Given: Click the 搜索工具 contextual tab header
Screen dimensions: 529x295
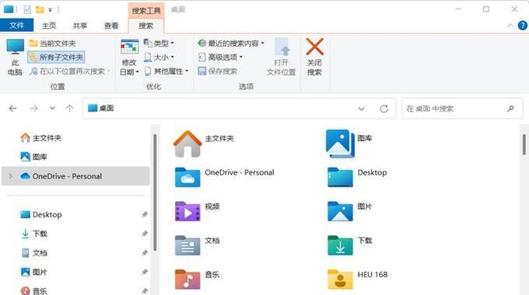Looking at the screenshot, I should (146, 11).
